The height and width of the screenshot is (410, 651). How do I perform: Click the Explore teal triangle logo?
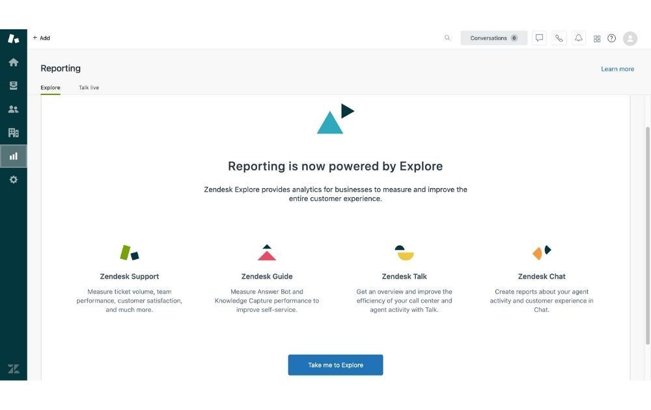click(335, 118)
